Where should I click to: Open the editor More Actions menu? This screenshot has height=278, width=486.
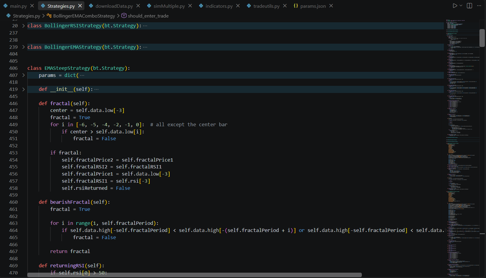[x=479, y=6]
